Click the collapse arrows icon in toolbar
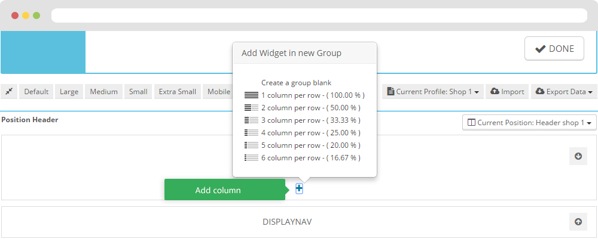This screenshot has width=598, height=239. 9,92
